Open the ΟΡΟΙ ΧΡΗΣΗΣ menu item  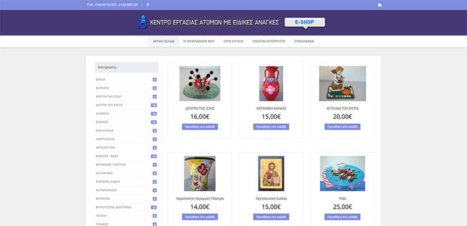tap(233, 42)
